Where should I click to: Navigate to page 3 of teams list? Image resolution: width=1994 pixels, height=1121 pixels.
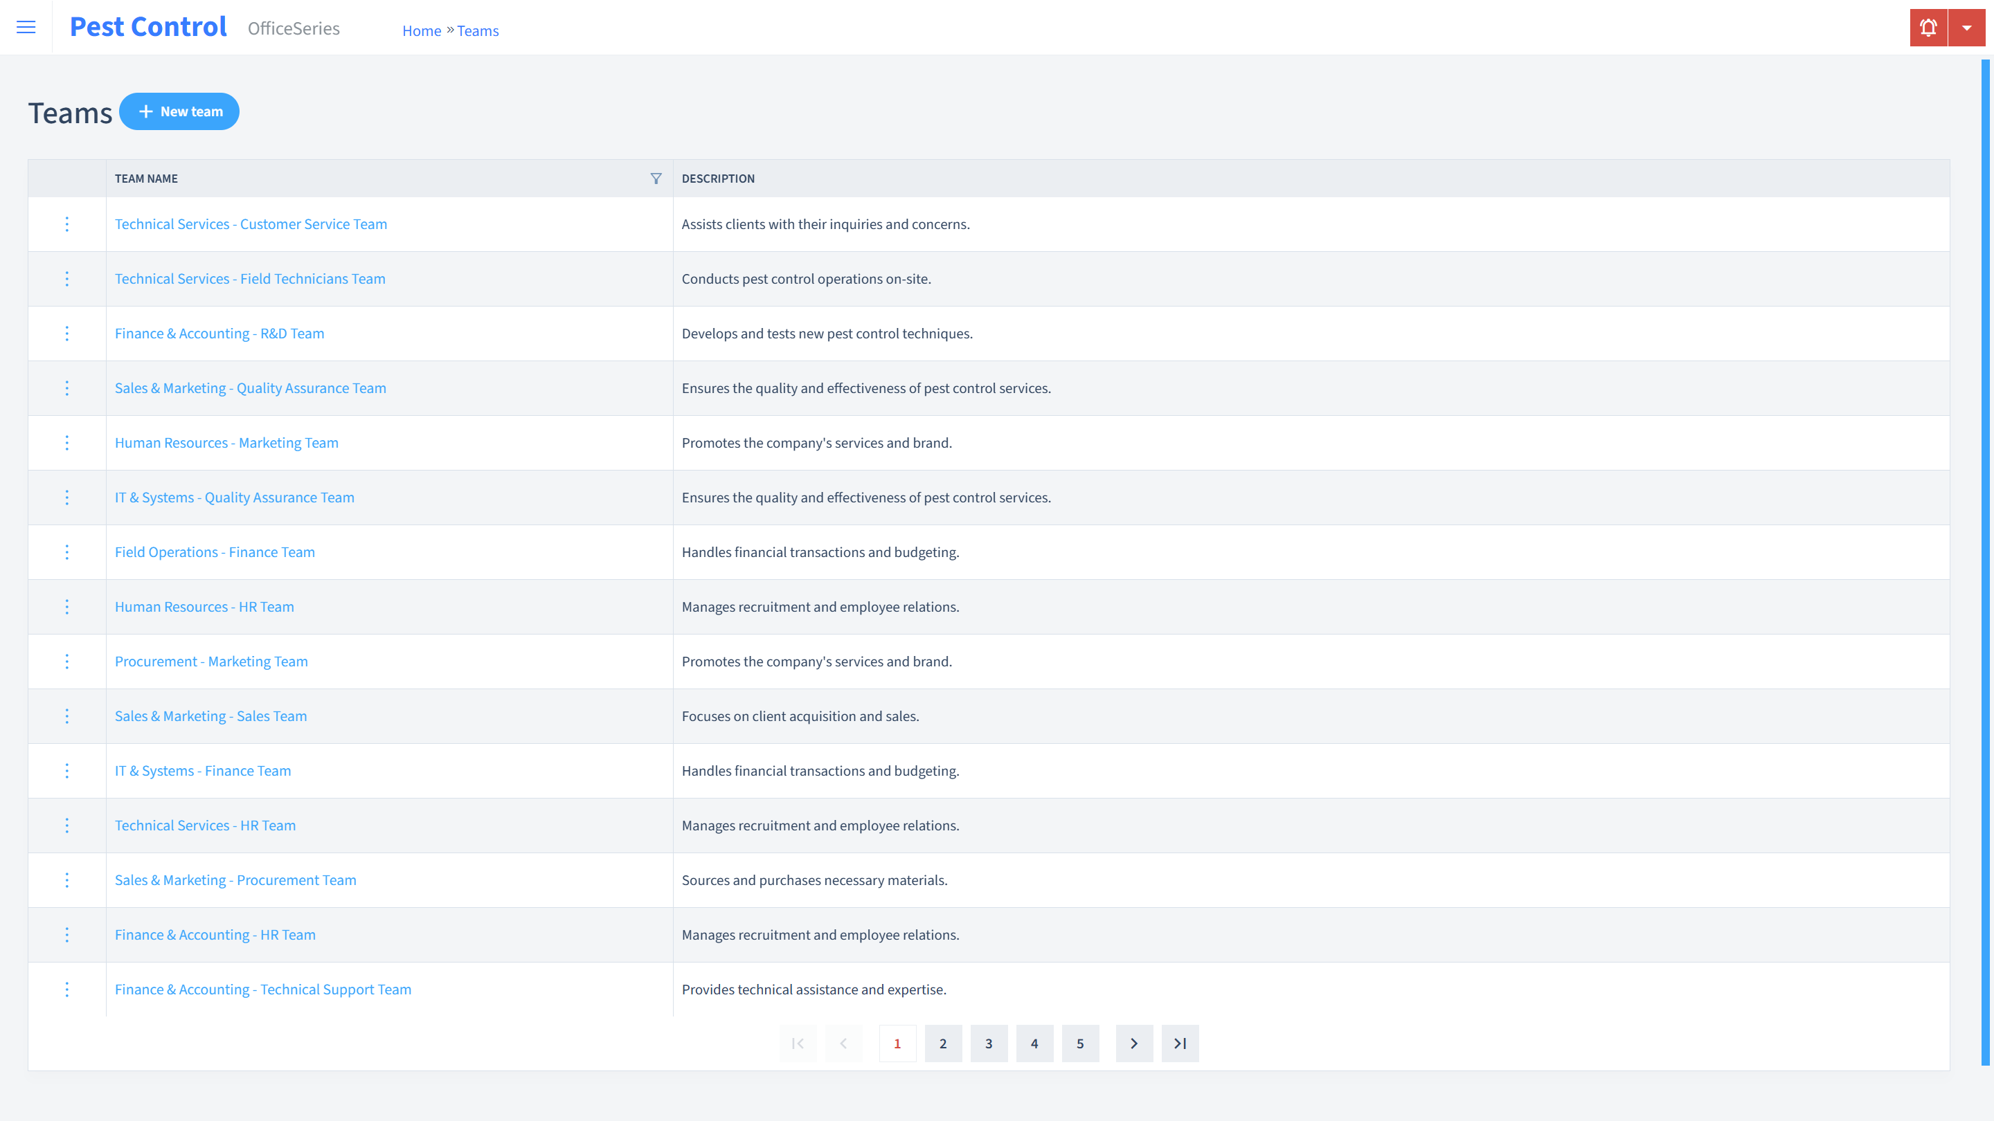[x=989, y=1043]
